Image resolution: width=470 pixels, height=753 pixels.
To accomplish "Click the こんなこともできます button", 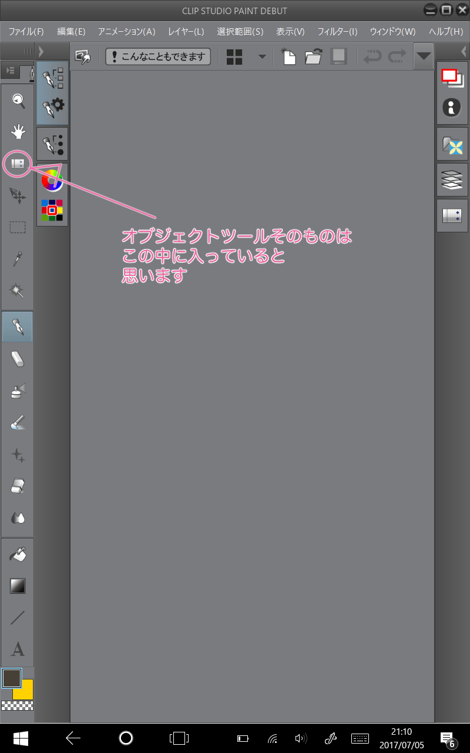I will point(157,56).
